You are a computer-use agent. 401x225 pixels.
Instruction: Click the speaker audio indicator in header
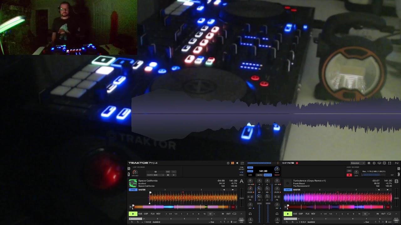[x=237, y=163]
